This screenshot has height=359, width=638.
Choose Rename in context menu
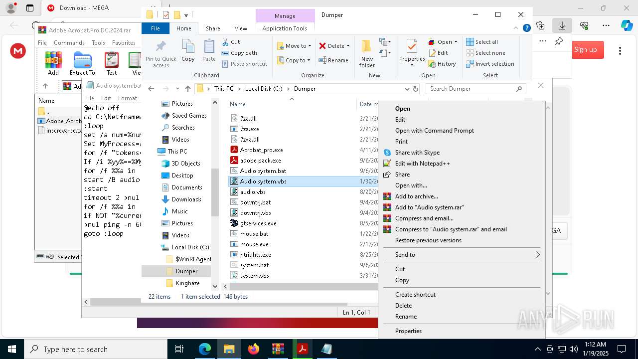pos(406,317)
